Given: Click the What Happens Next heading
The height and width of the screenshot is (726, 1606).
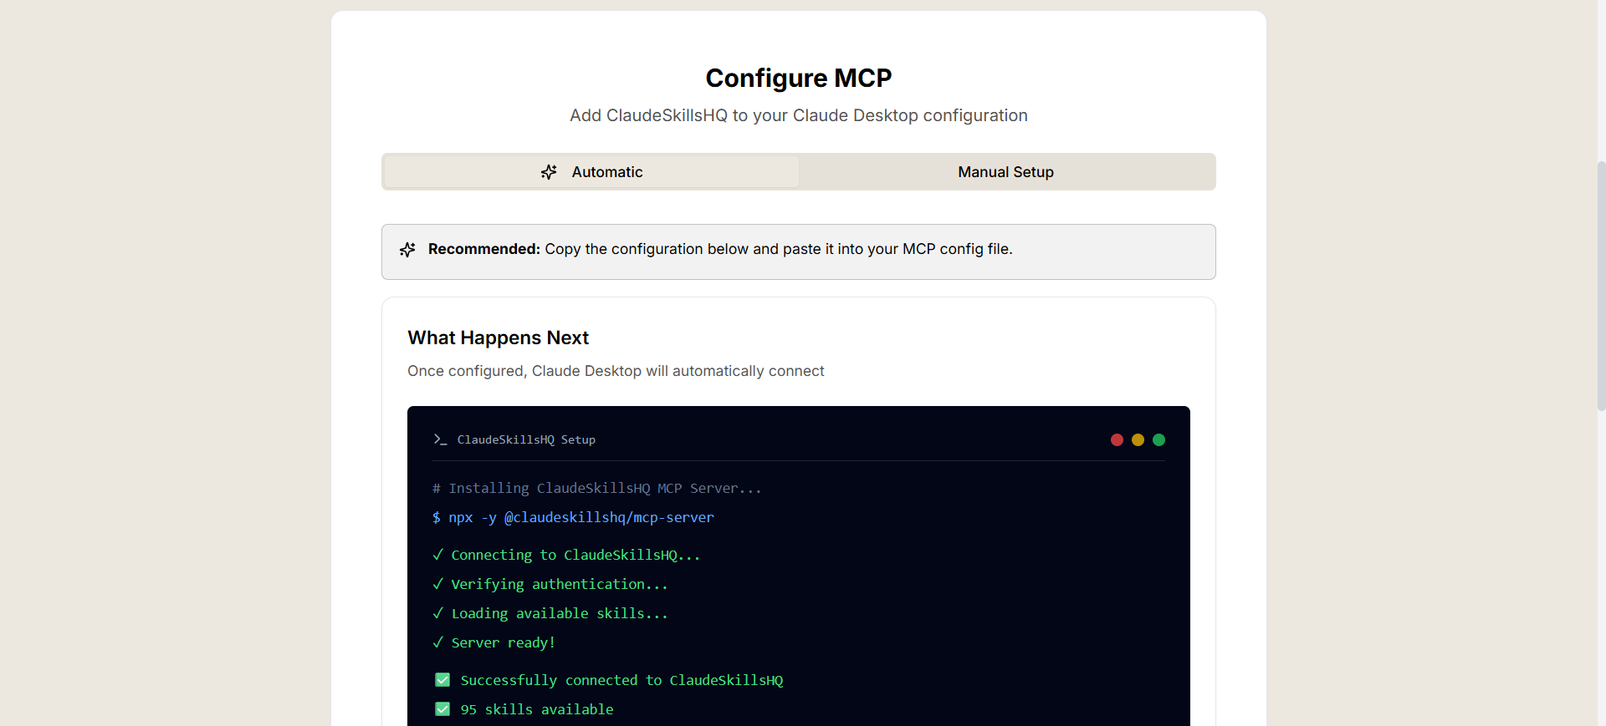Looking at the screenshot, I should [498, 338].
